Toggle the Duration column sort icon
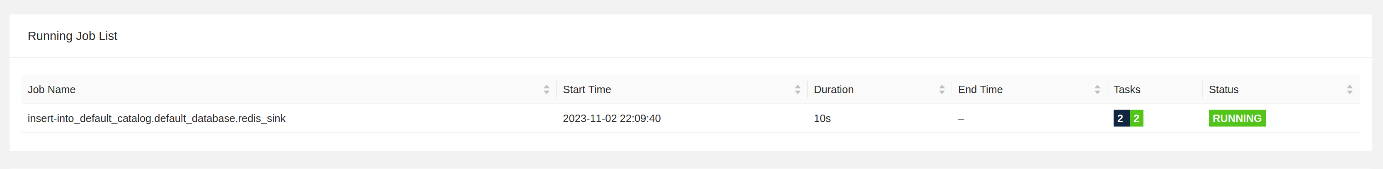This screenshot has height=169, width=1383. pyautogui.click(x=942, y=90)
